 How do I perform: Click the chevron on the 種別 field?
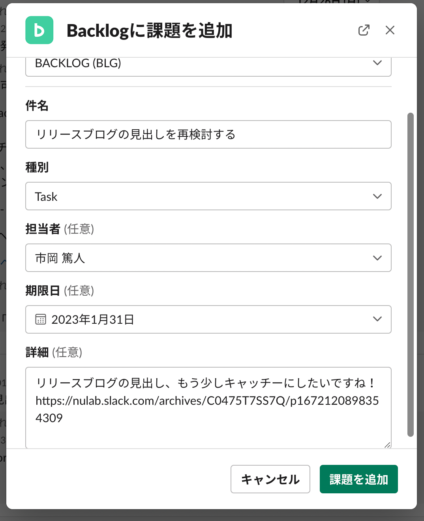377,196
